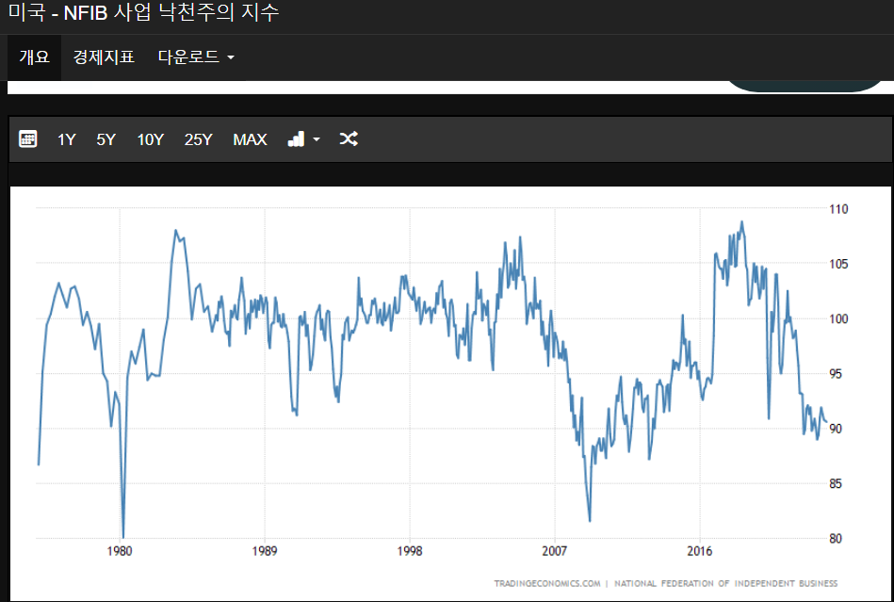Screen dimensions: 894x602
Task: Click the 1980 trough point on the line
Action: 123,536
